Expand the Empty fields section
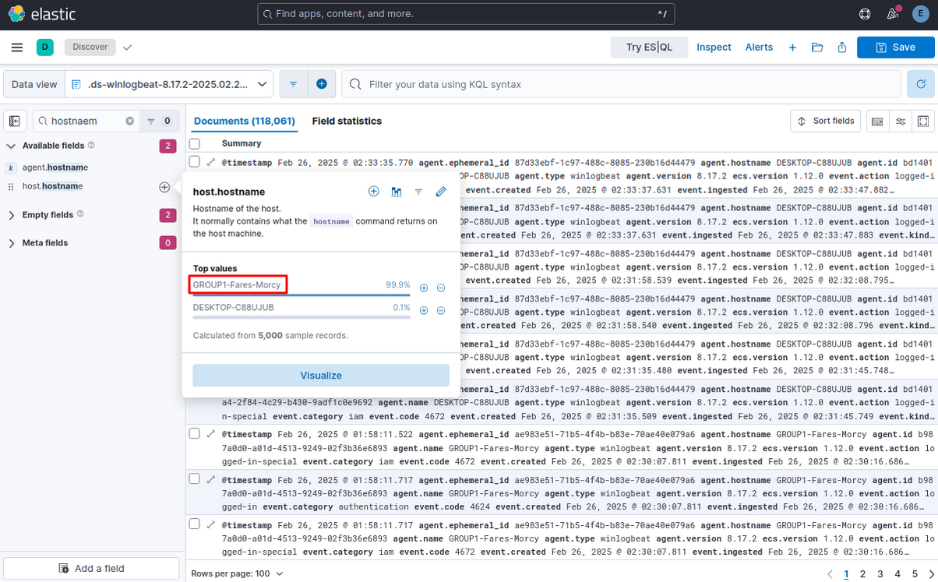The width and height of the screenshot is (938, 582). click(11, 215)
